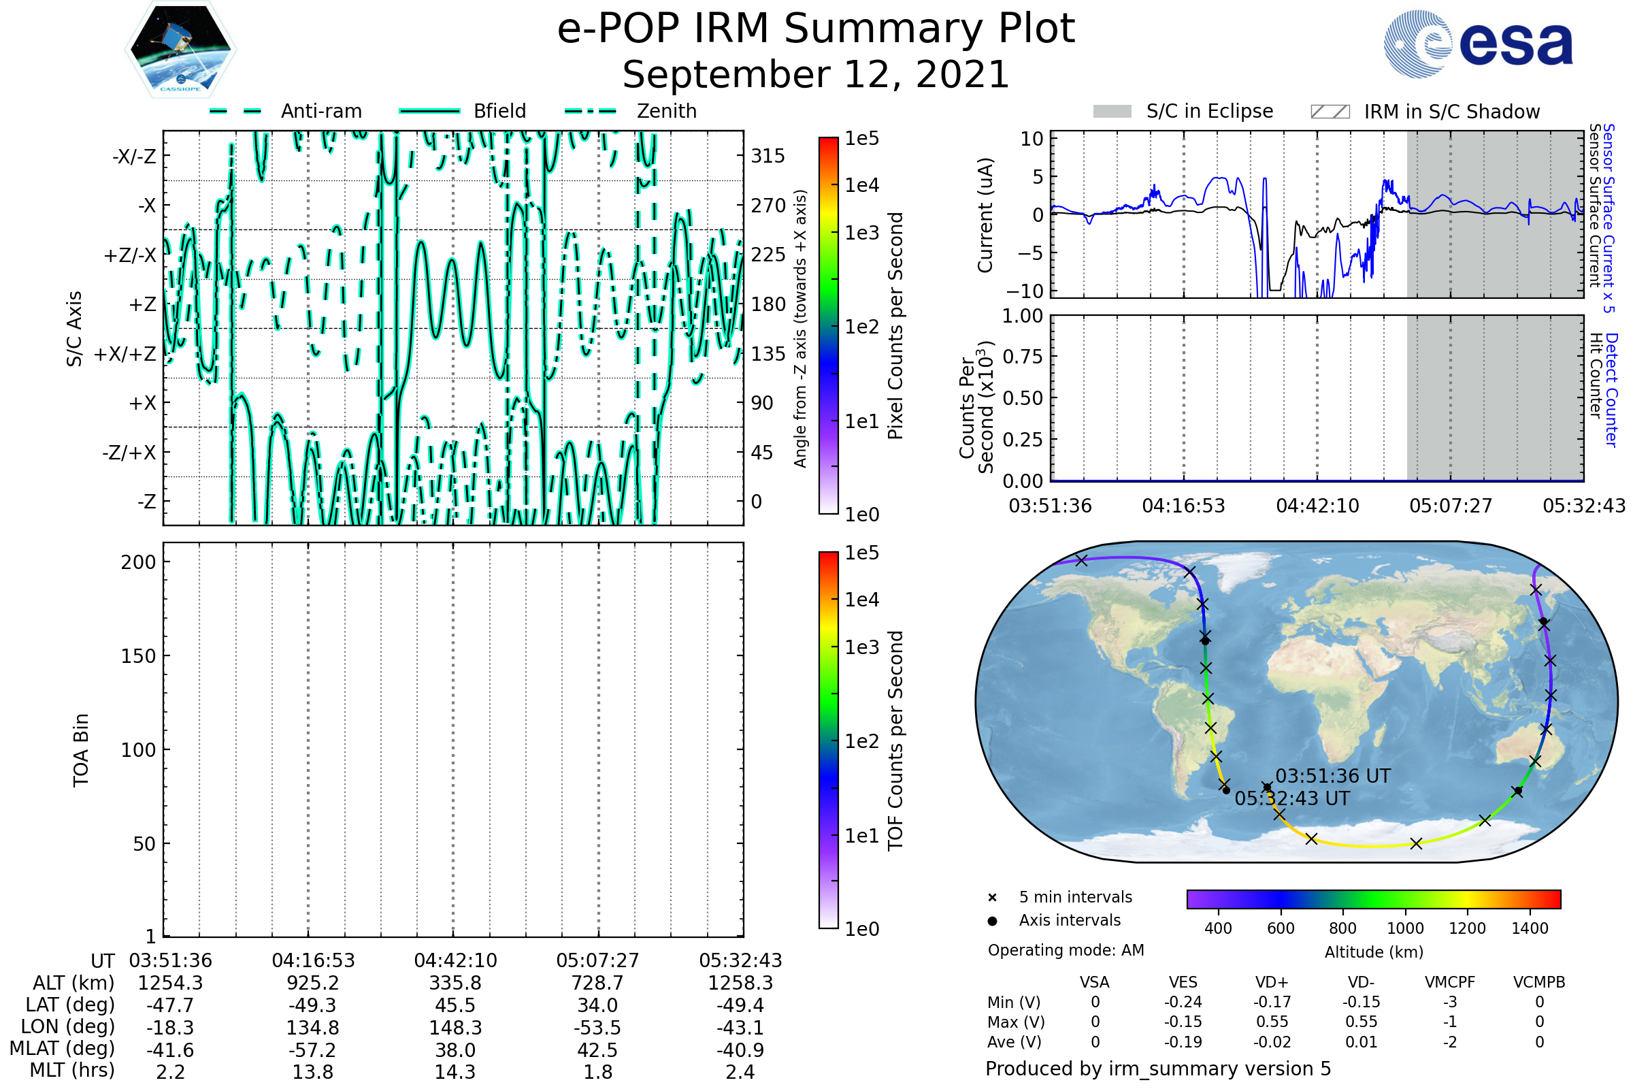This screenshot has width=1633, height=1089.
Task: Click the Sensor Surface Current x 5 axis label
Action: tap(1609, 218)
